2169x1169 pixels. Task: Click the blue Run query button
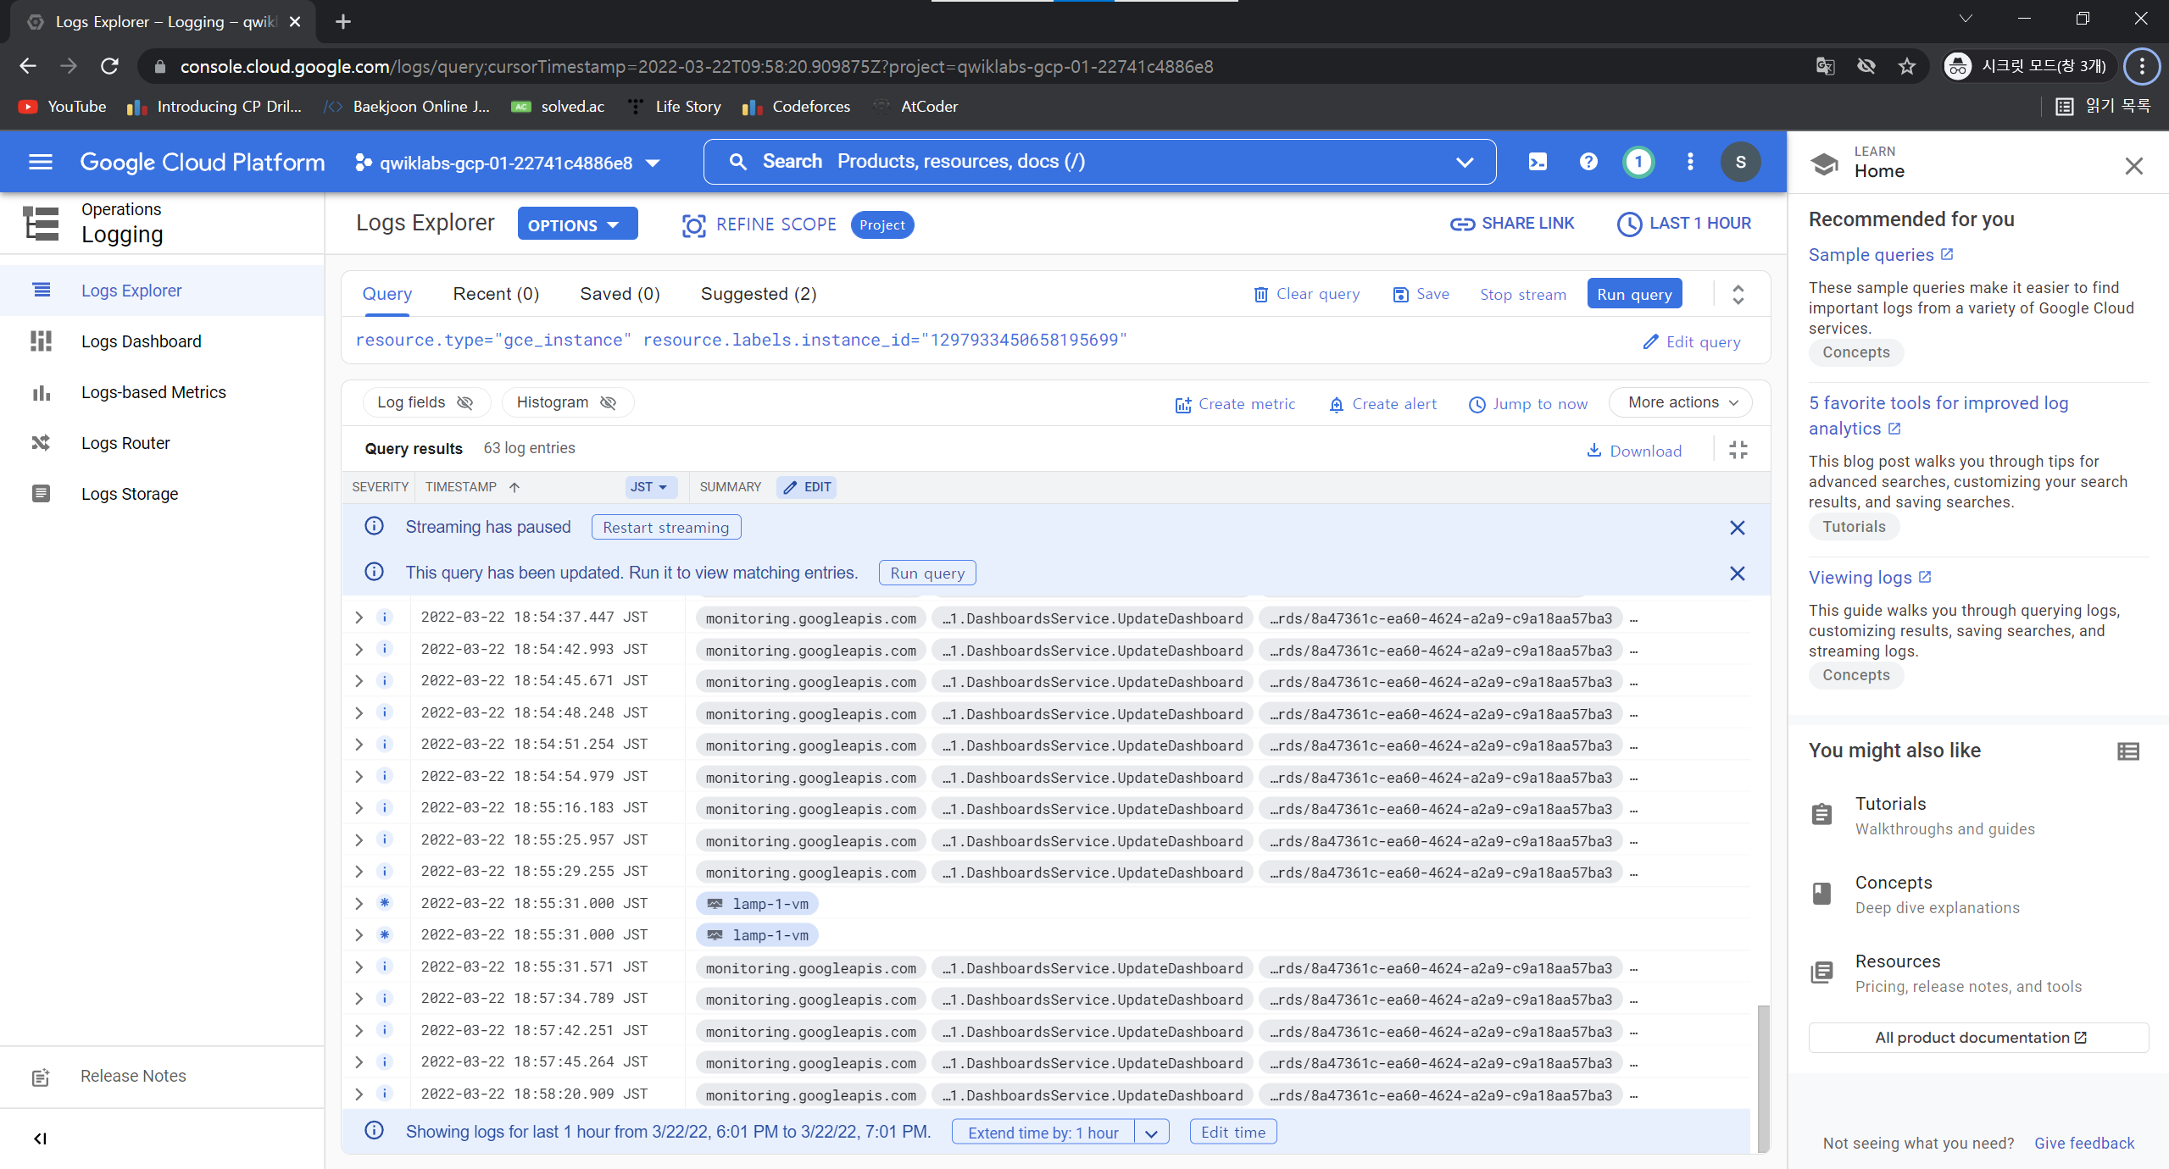[1634, 294]
